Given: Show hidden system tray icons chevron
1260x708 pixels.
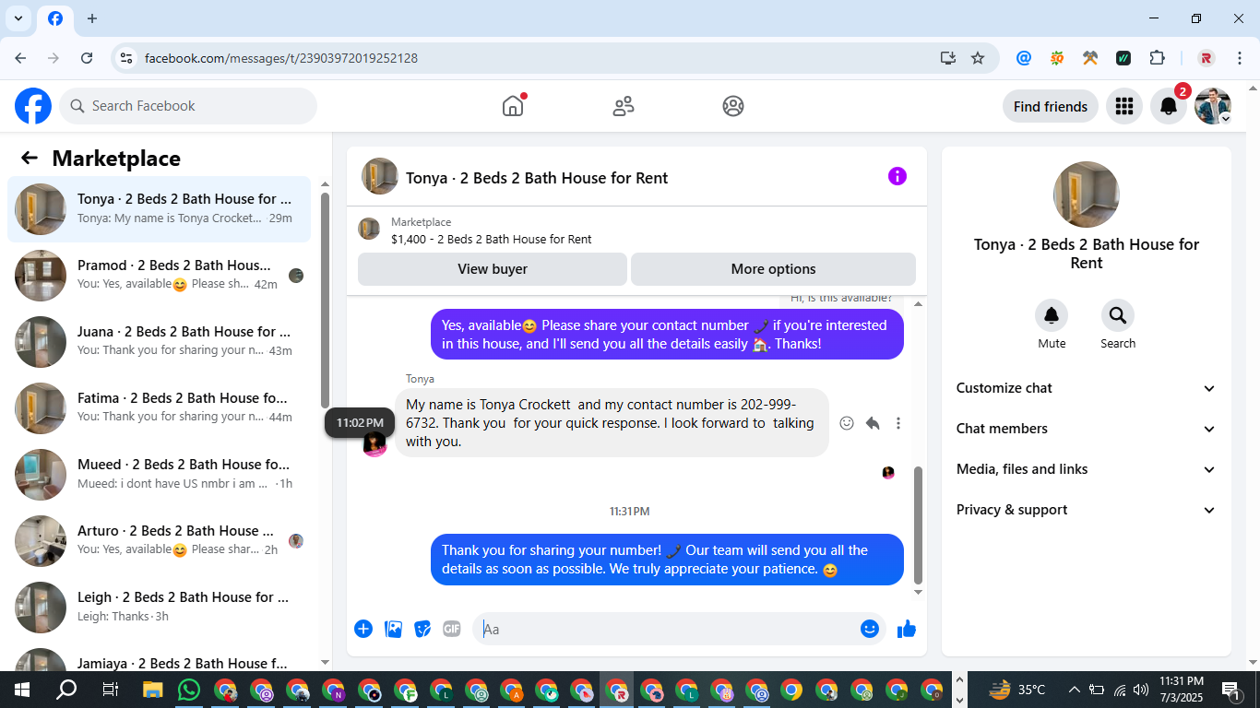Looking at the screenshot, I should (1074, 690).
